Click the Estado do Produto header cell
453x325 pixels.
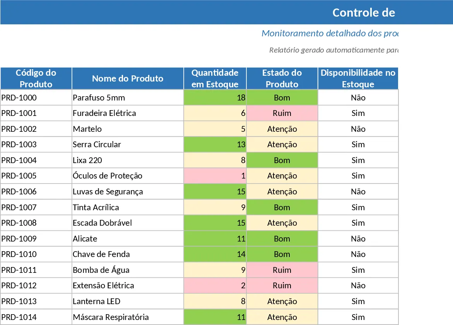282,78
